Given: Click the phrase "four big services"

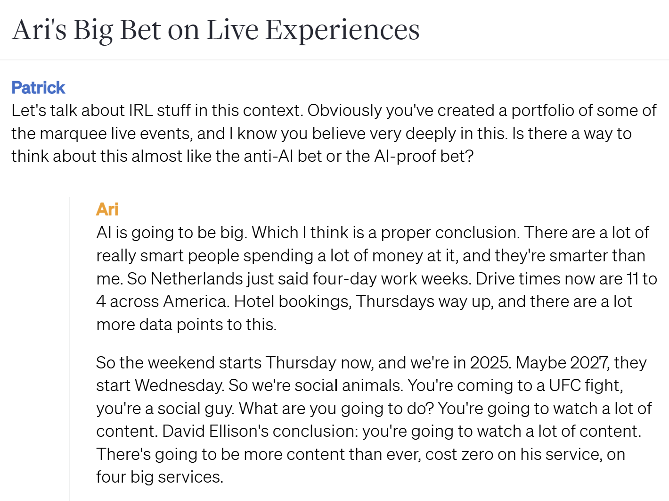Looking at the screenshot, I should click(159, 477).
